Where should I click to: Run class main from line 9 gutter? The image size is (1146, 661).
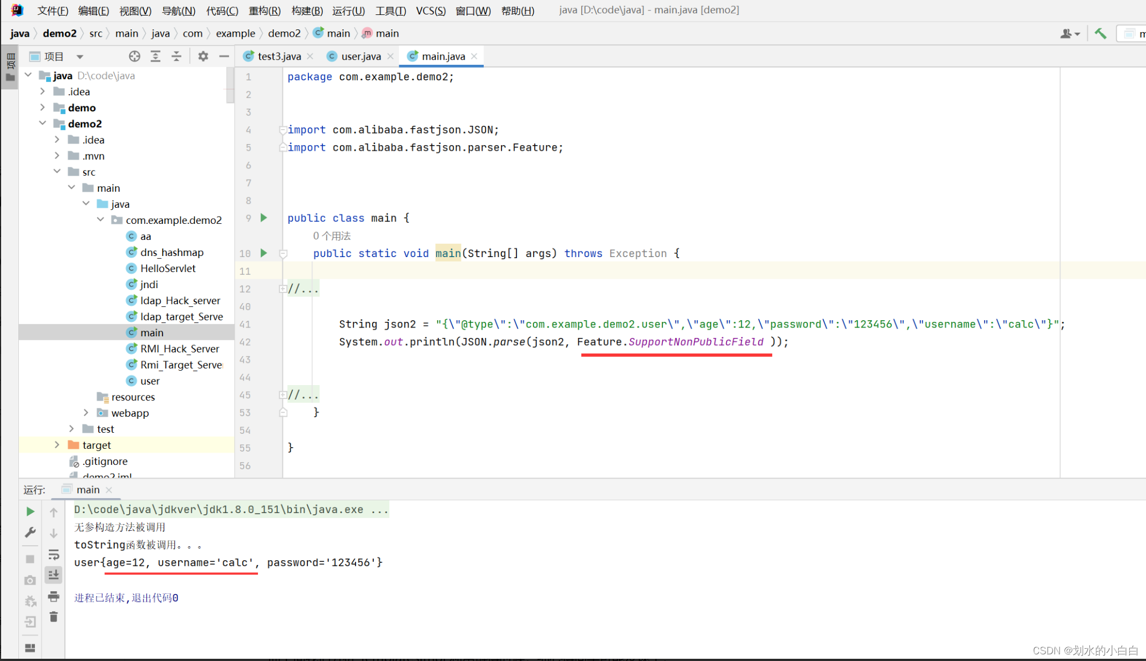tap(264, 218)
